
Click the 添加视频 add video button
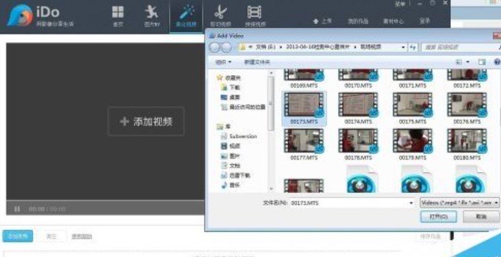pos(146,121)
